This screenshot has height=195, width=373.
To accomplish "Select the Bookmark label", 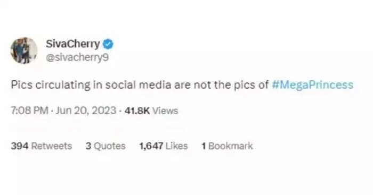I will pos(231,146).
